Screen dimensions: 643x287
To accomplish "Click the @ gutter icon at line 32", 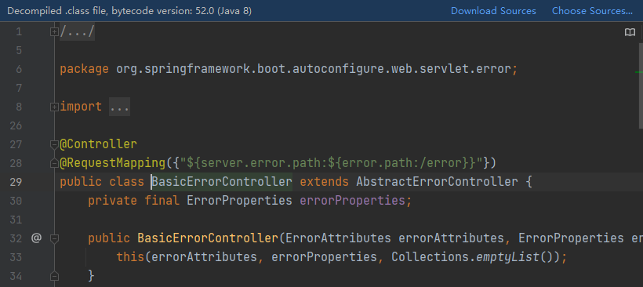I will (x=37, y=238).
